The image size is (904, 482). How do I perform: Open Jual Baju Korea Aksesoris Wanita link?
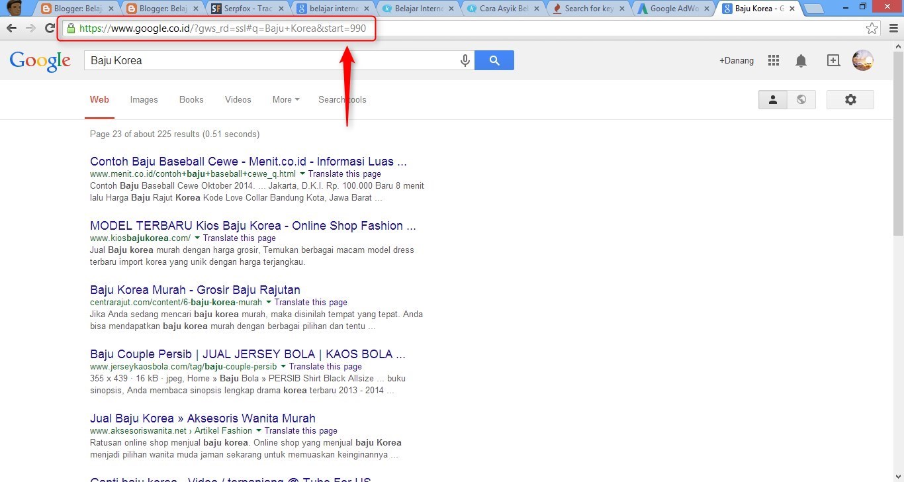tap(203, 418)
